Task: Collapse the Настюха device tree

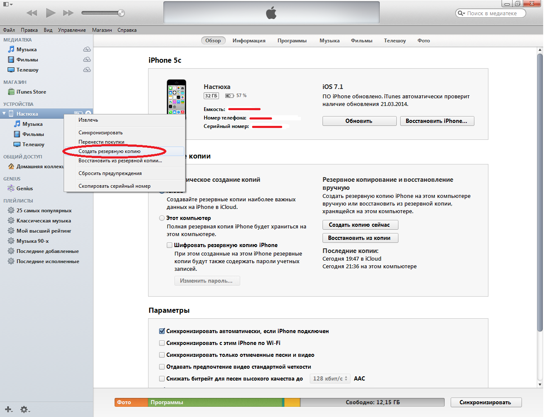Action: (4, 114)
